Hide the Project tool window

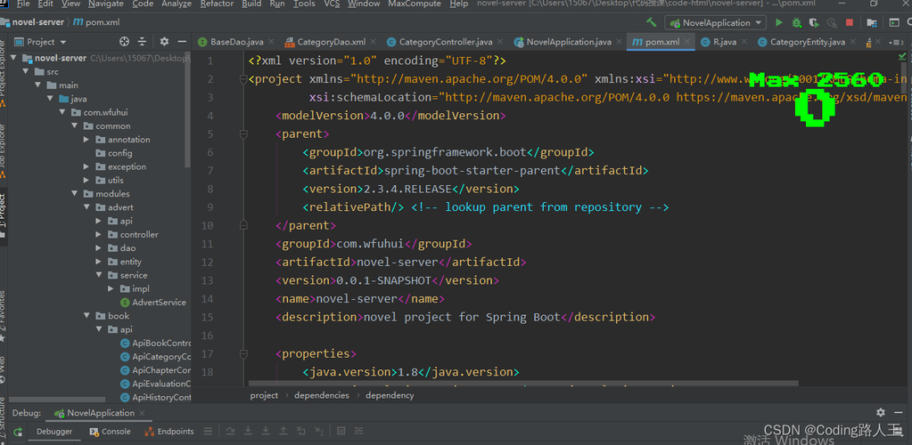tap(182, 42)
